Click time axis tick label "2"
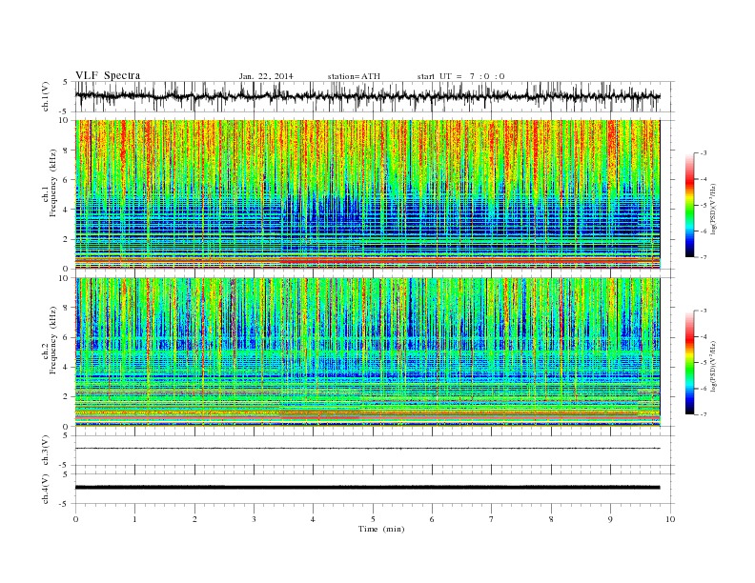The image size is (755, 583). pos(194,519)
